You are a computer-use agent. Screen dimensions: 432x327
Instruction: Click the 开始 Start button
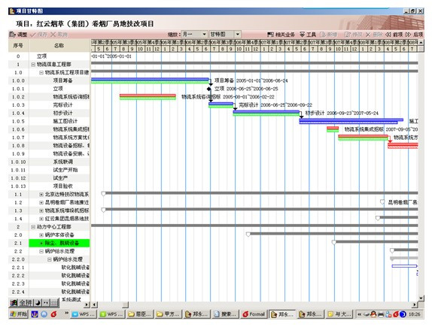click(19, 314)
